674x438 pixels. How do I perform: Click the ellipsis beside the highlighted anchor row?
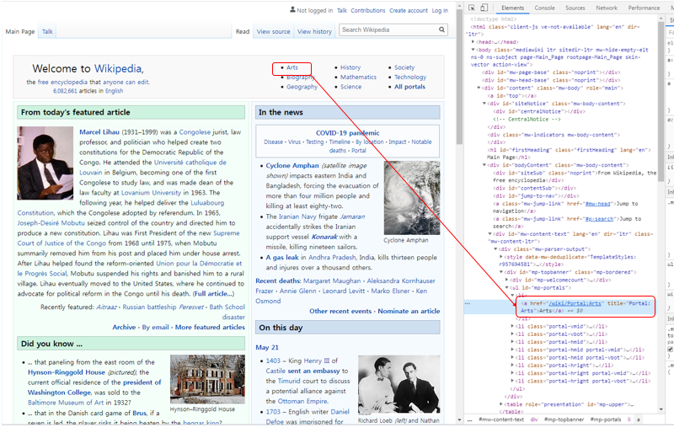click(x=468, y=303)
